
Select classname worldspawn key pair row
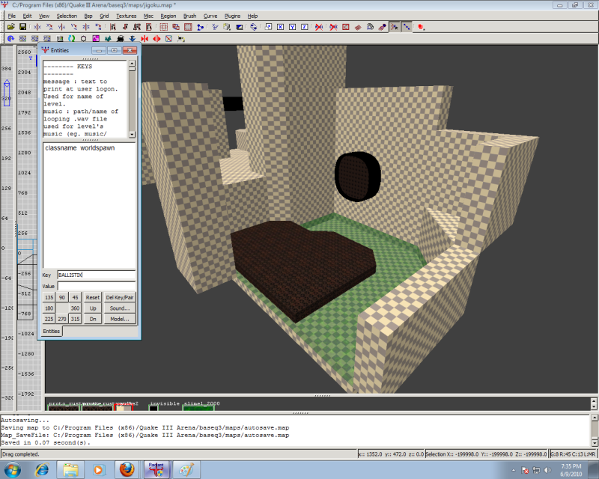click(x=89, y=148)
